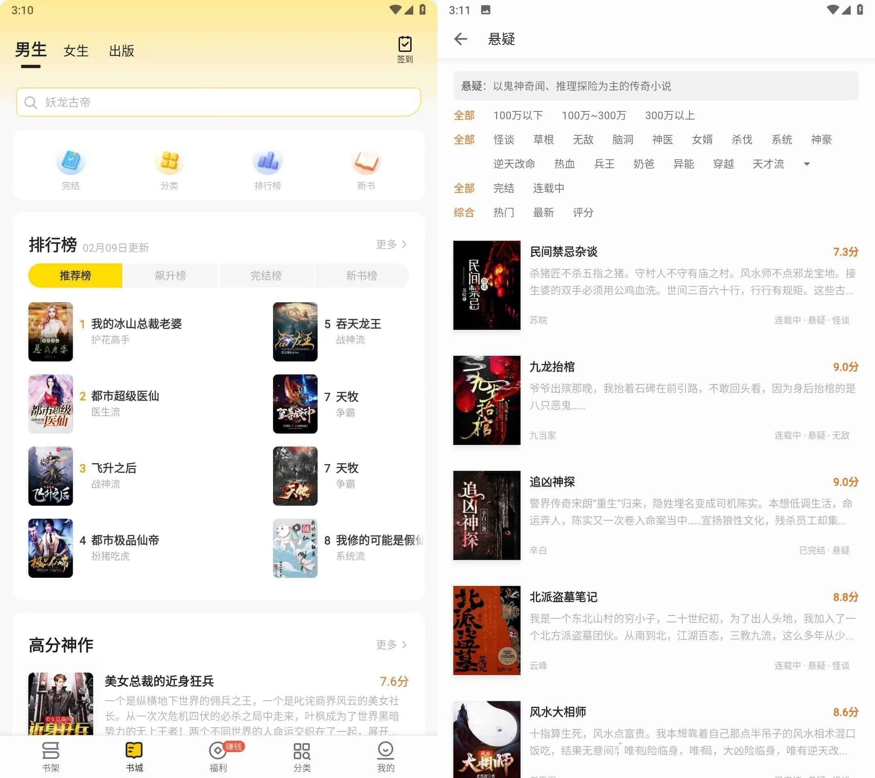Viewport: 875px width, 778px height.
Task: Filter by 100万以下 word count
Action: 518,115
